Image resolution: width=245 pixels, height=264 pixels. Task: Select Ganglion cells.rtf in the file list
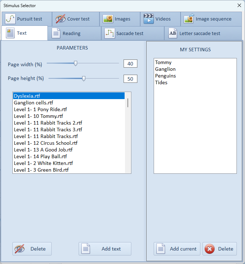tap(33, 103)
